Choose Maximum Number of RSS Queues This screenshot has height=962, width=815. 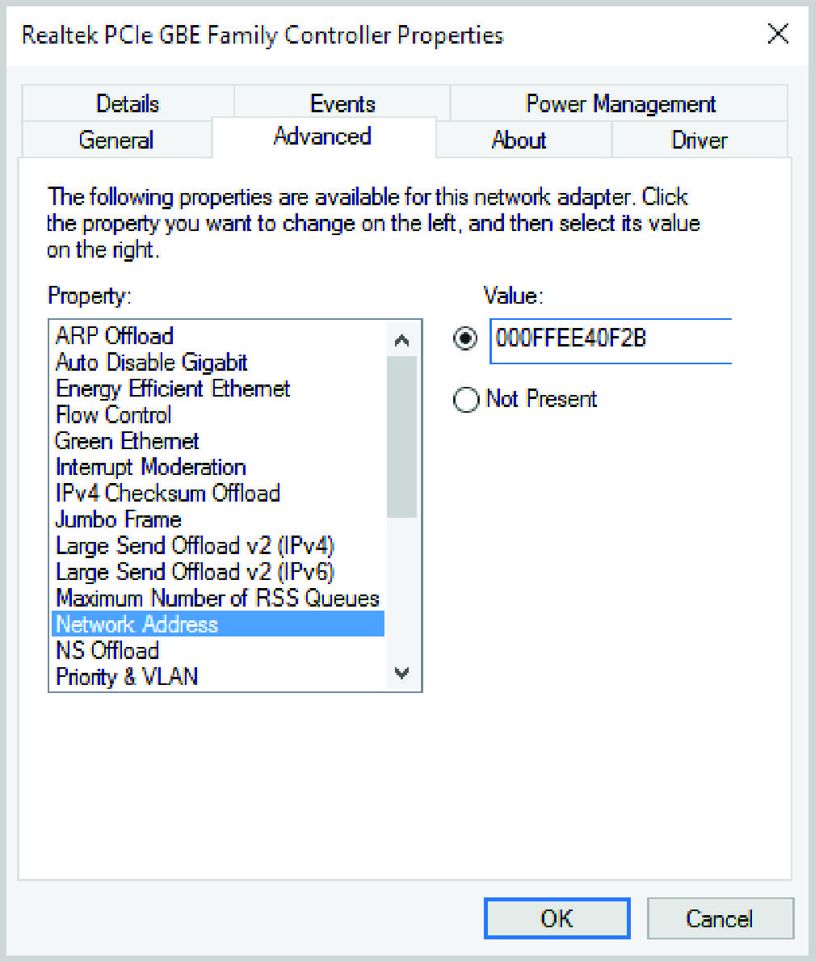click(x=218, y=599)
